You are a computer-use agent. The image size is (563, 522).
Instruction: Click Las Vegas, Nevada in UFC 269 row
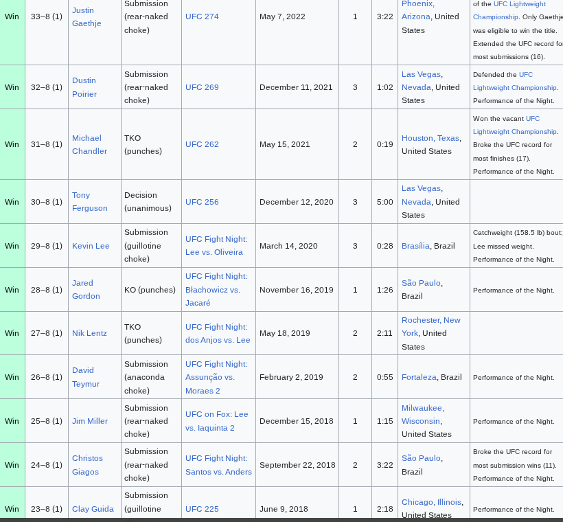(422, 81)
